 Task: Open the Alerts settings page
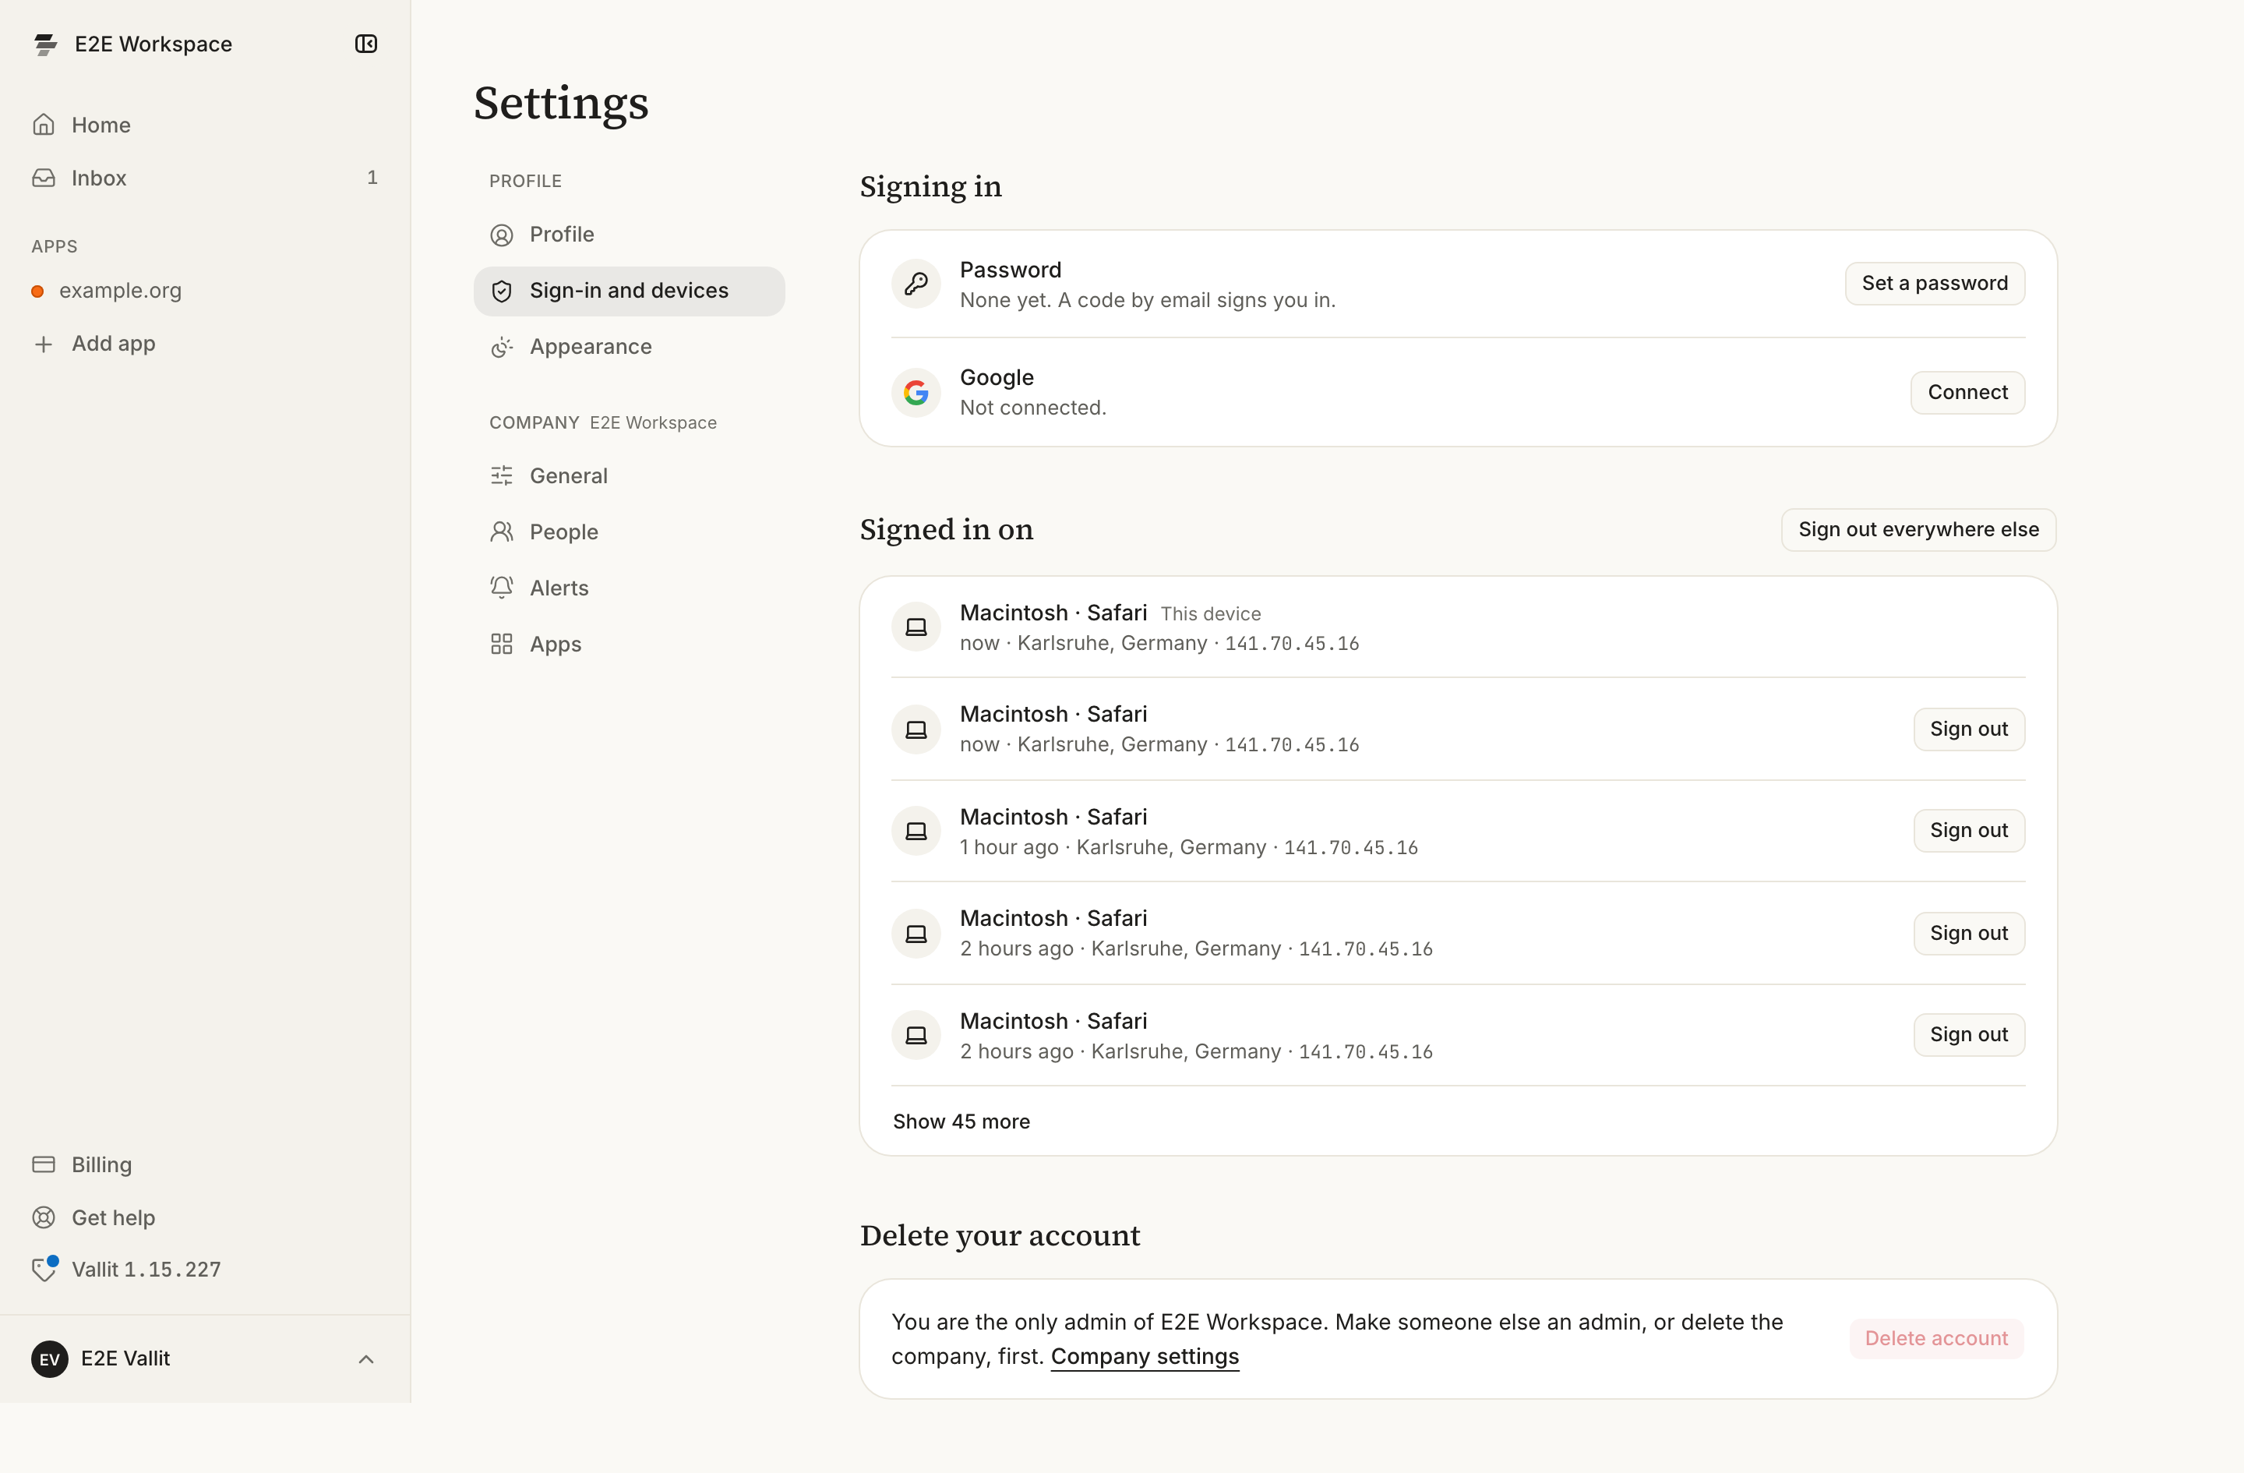[629, 588]
